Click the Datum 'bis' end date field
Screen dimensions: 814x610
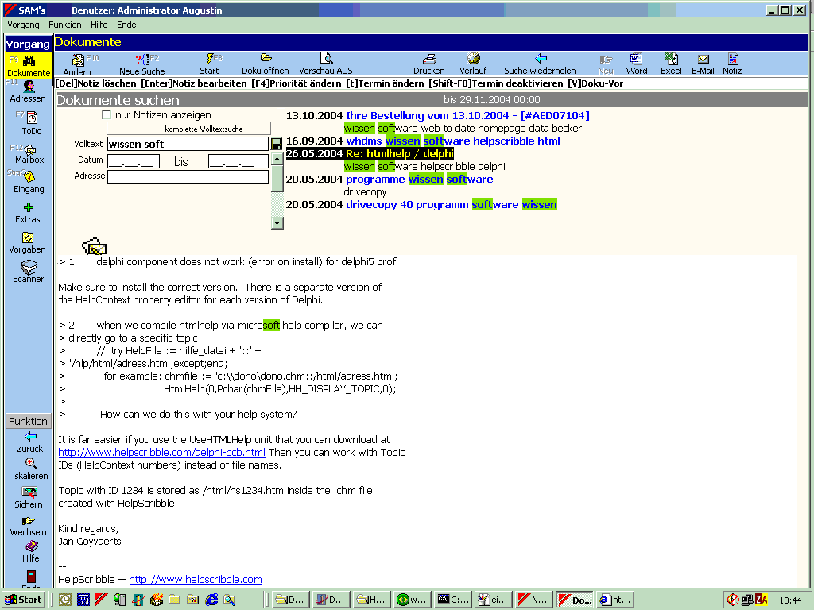click(x=238, y=161)
